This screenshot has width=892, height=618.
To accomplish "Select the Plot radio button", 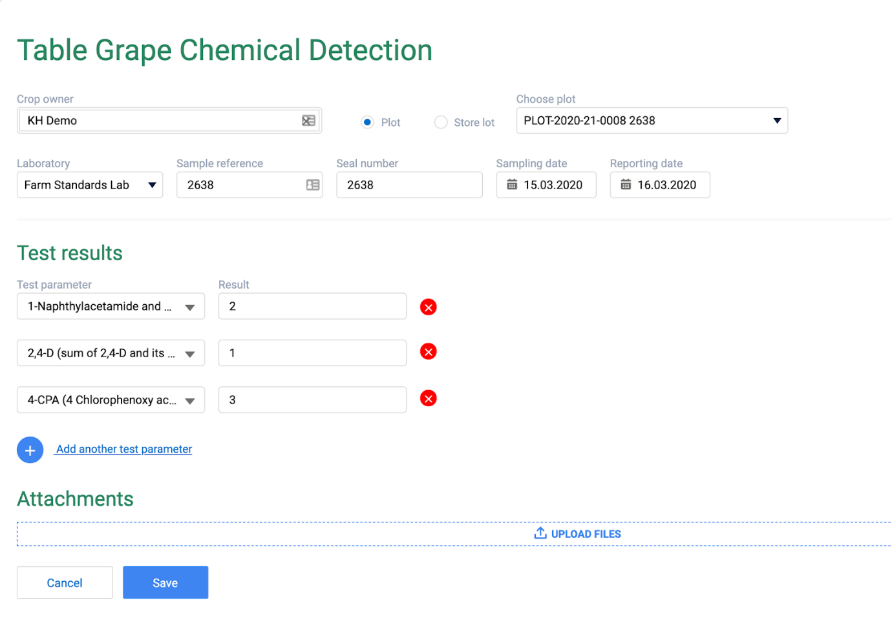I will 367,122.
